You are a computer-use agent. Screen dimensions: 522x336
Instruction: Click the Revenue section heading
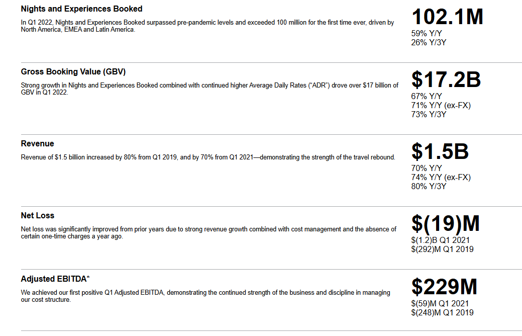coord(37,144)
